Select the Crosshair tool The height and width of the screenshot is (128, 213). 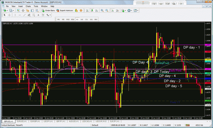[x=9, y=15]
